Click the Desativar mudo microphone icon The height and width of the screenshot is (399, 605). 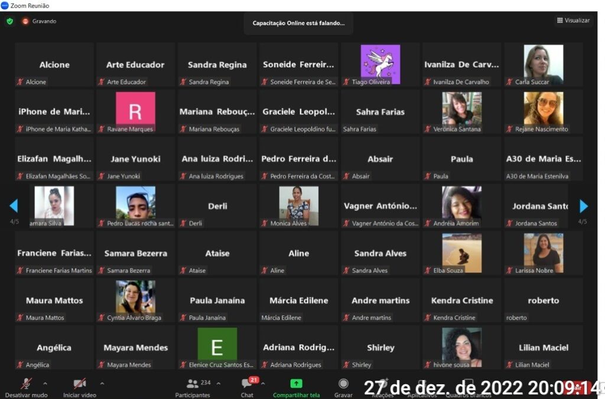tap(26, 383)
